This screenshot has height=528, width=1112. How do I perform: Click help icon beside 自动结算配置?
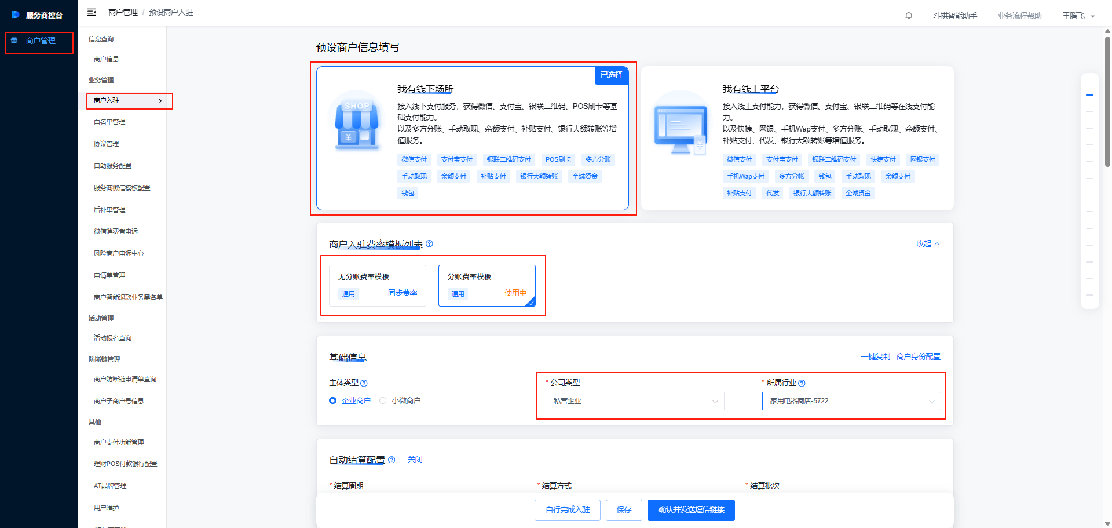tap(392, 460)
